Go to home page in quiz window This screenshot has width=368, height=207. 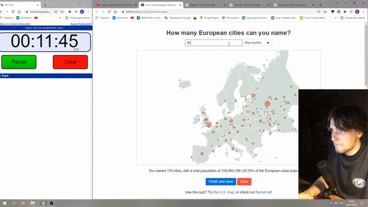(115, 11)
